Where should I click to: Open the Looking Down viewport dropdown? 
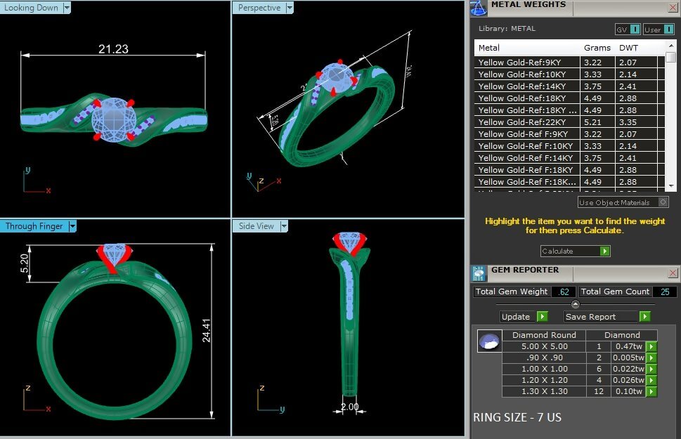point(67,8)
